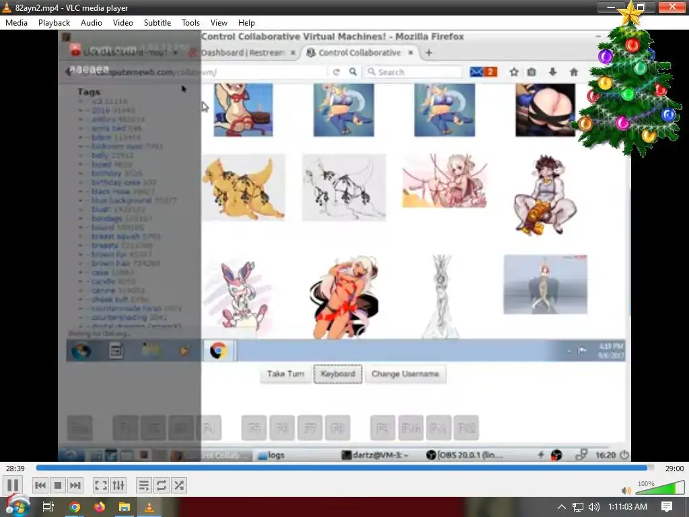Toggle VLC fullscreen mode
Image resolution: width=689 pixels, height=517 pixels.
[x=101, y=485]
